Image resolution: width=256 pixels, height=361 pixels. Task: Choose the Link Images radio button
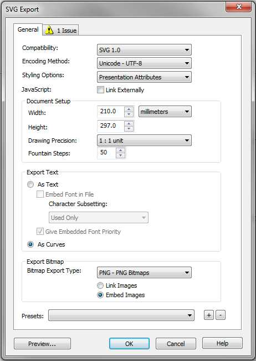[100, 285]
